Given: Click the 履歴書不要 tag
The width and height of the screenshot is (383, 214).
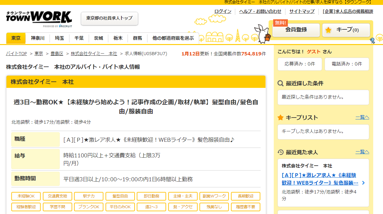Looking at the screenshot, I should [x=246, y=207].
